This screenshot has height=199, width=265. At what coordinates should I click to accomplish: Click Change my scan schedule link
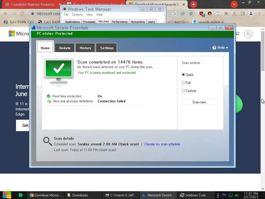162,144
